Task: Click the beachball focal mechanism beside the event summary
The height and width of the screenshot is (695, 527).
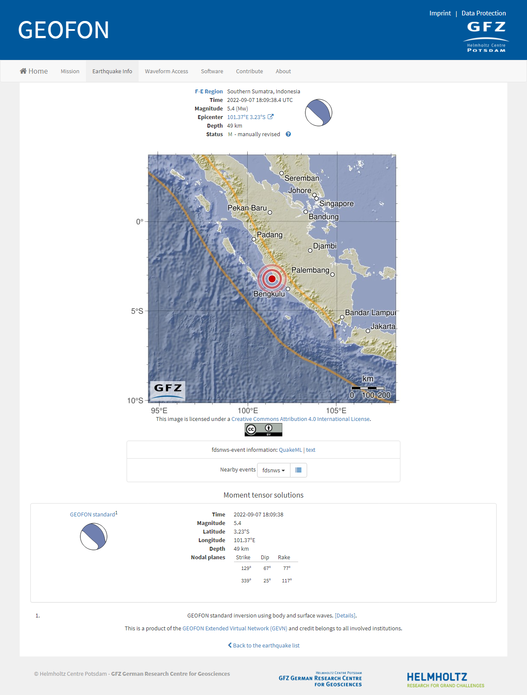Action: tap(319, 113)
